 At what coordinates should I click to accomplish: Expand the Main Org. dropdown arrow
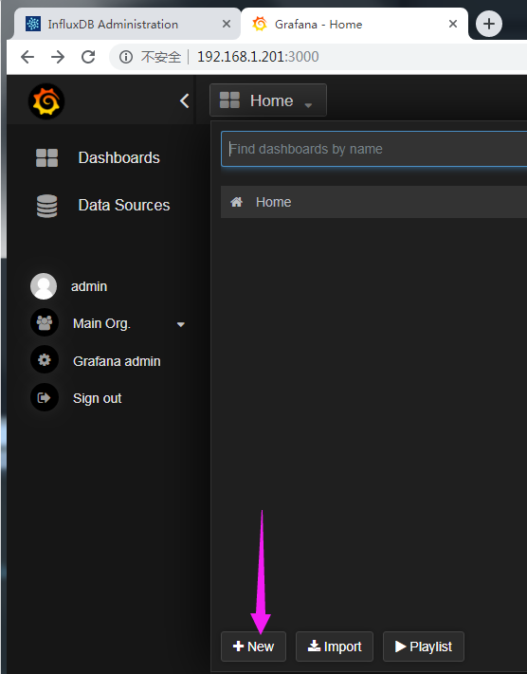click(181, 324)
